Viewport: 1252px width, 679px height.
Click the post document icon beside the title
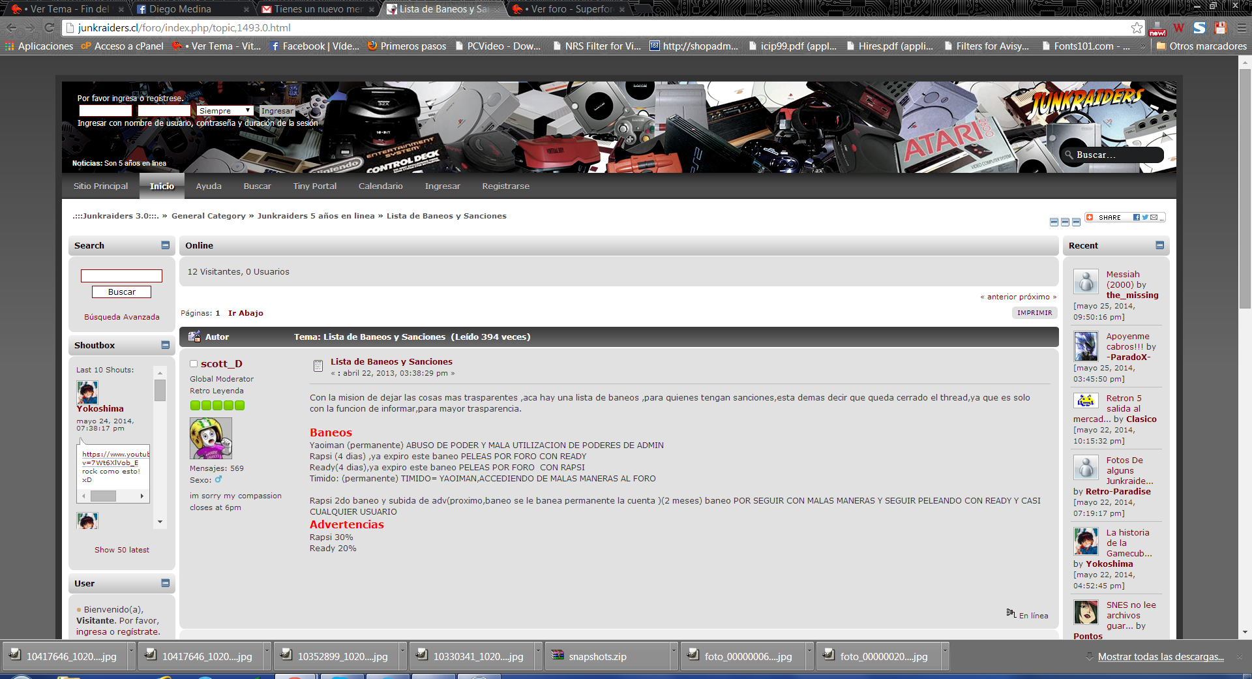(318, 366)
